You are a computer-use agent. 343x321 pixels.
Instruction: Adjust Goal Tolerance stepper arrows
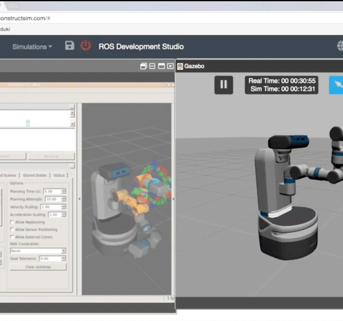tap(63, 259)
